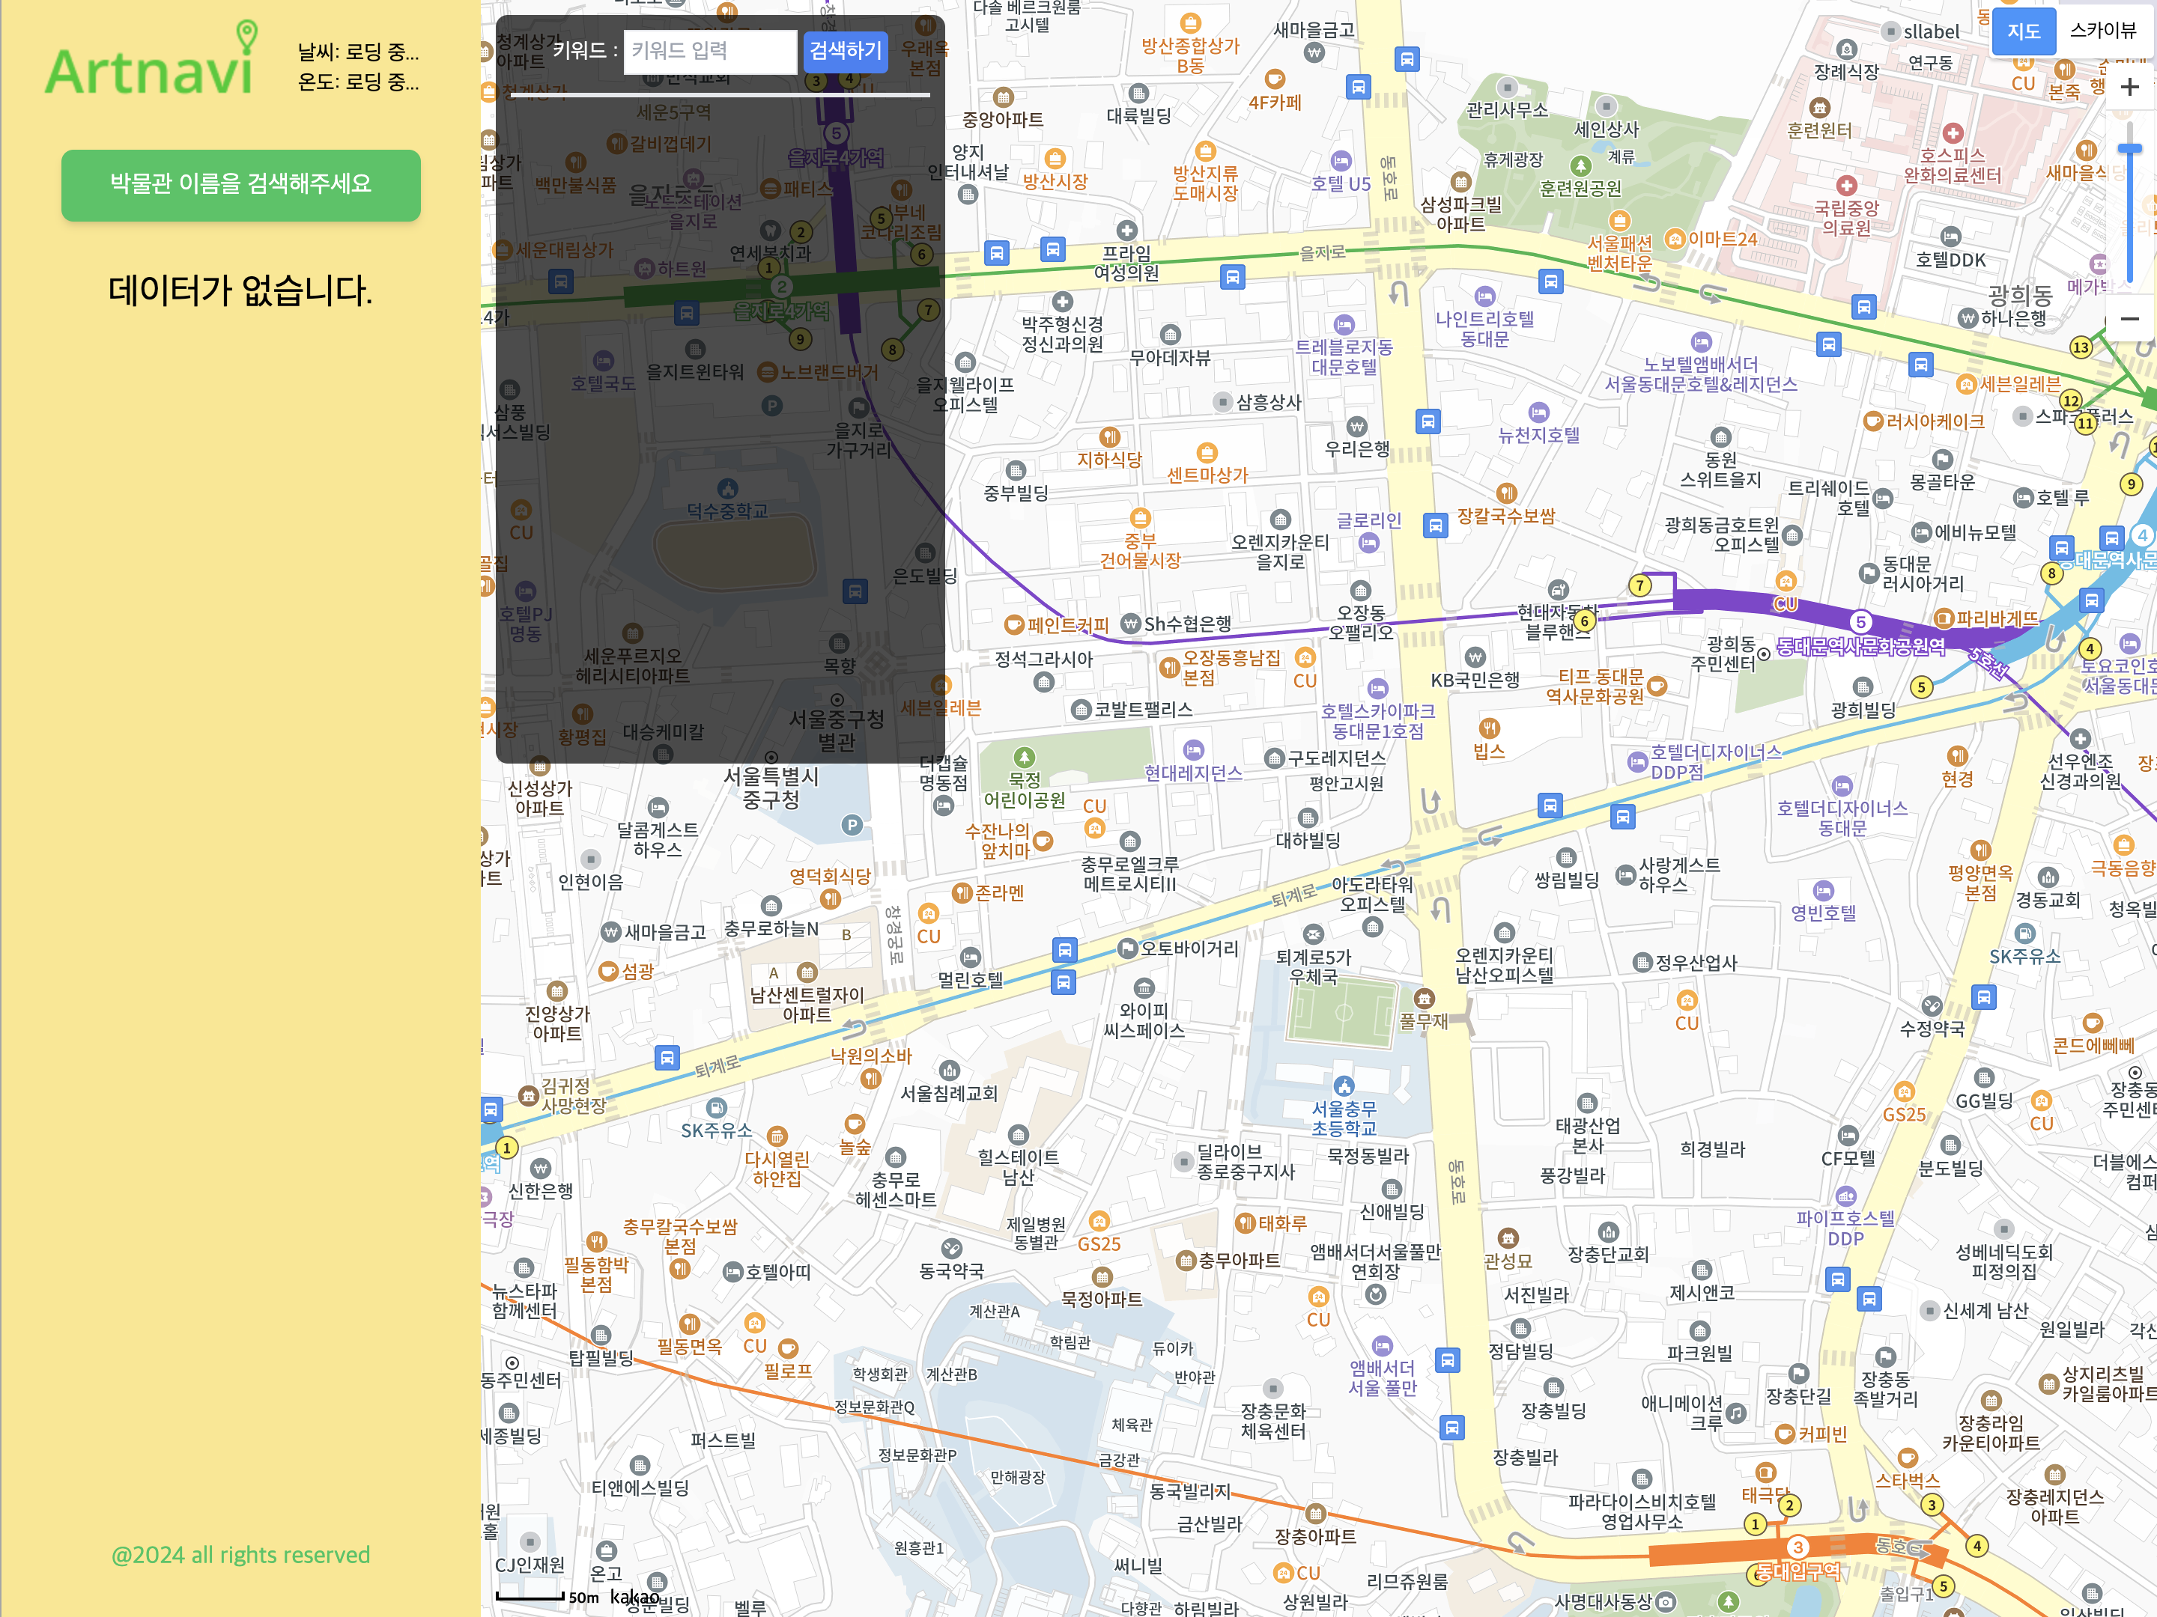Click the 서울충무초등학교 school marker
Screen dimensions: 2157x1617
click(x=1344, y=1085)
